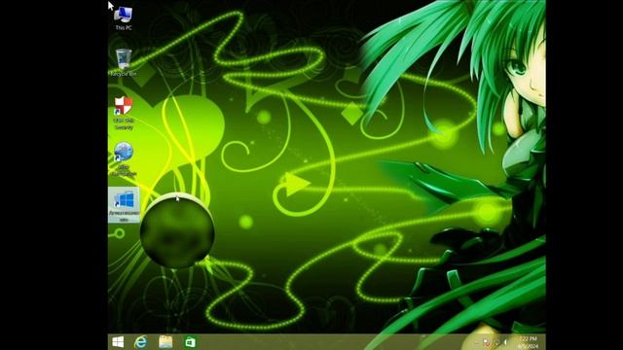This screenshot has width=623, height=350.
Task: Select the Recycle Bin desktop icon
Action: click(x=124, y=62)
